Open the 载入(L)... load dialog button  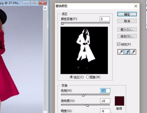point(127,29)
